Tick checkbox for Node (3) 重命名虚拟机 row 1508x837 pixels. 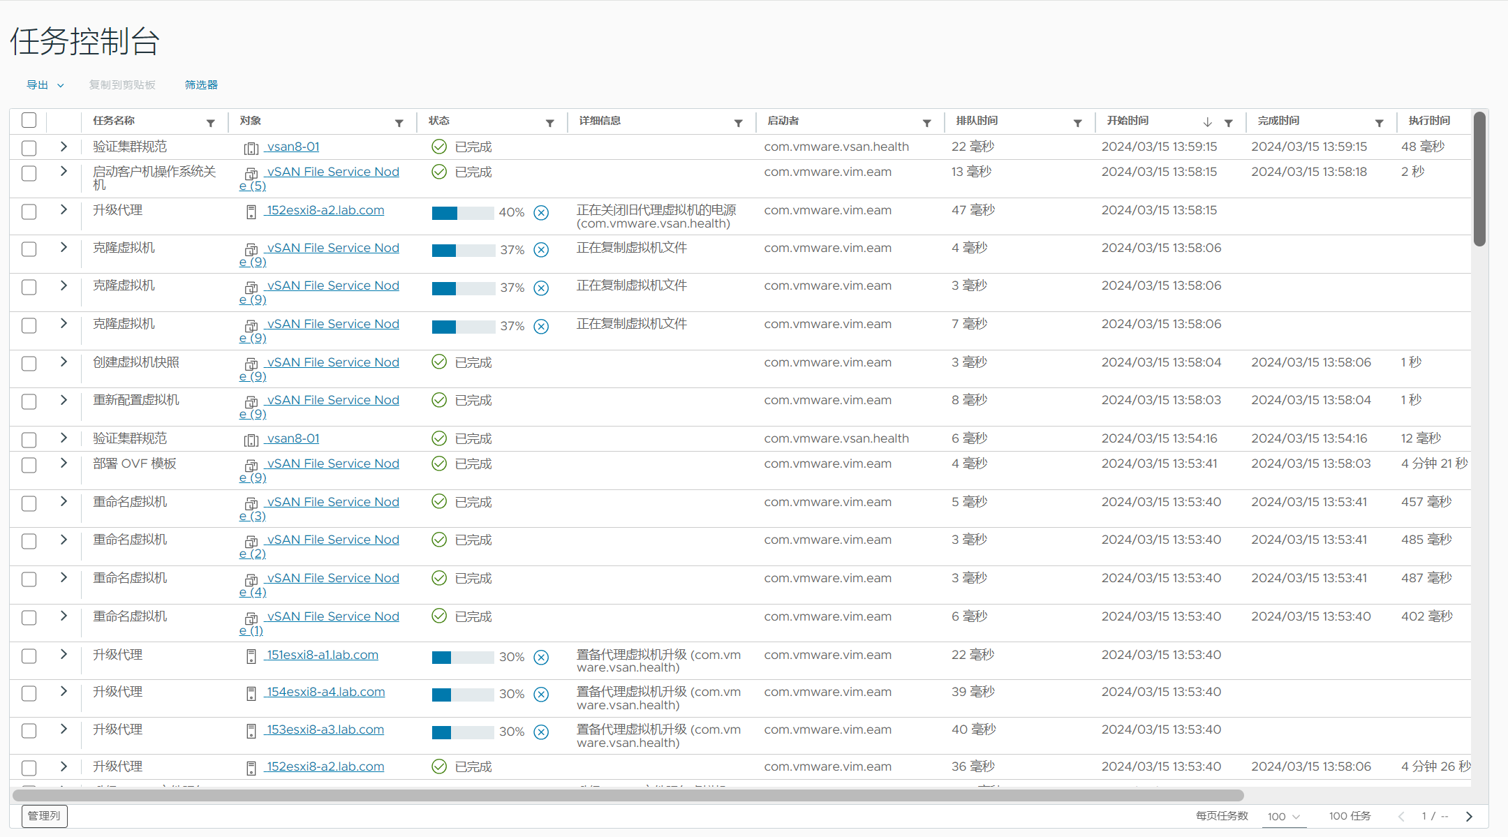(x=29, y=503)
